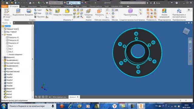Choose the Сдвиг sweep tool

[38, 10]
